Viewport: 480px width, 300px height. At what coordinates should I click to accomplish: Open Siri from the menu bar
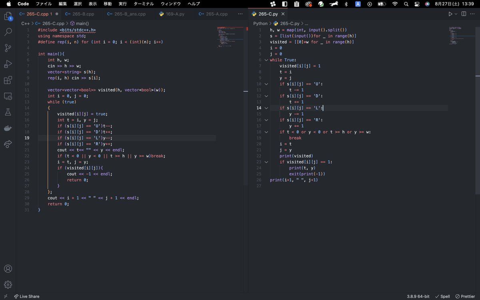(427, 4)
